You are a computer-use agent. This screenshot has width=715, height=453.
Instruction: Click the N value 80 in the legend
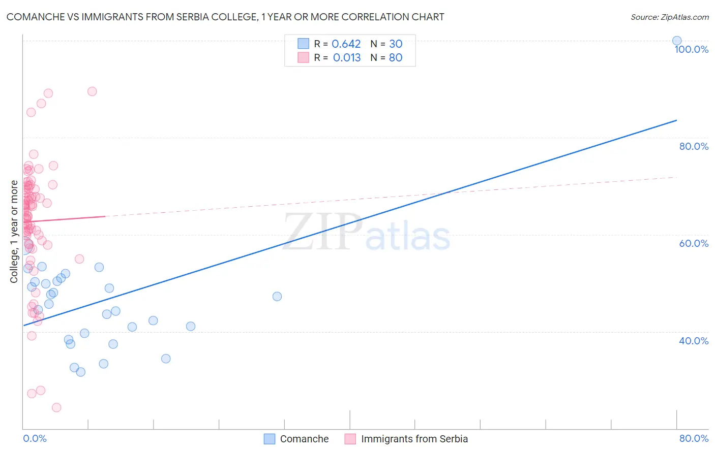(396, 57)
